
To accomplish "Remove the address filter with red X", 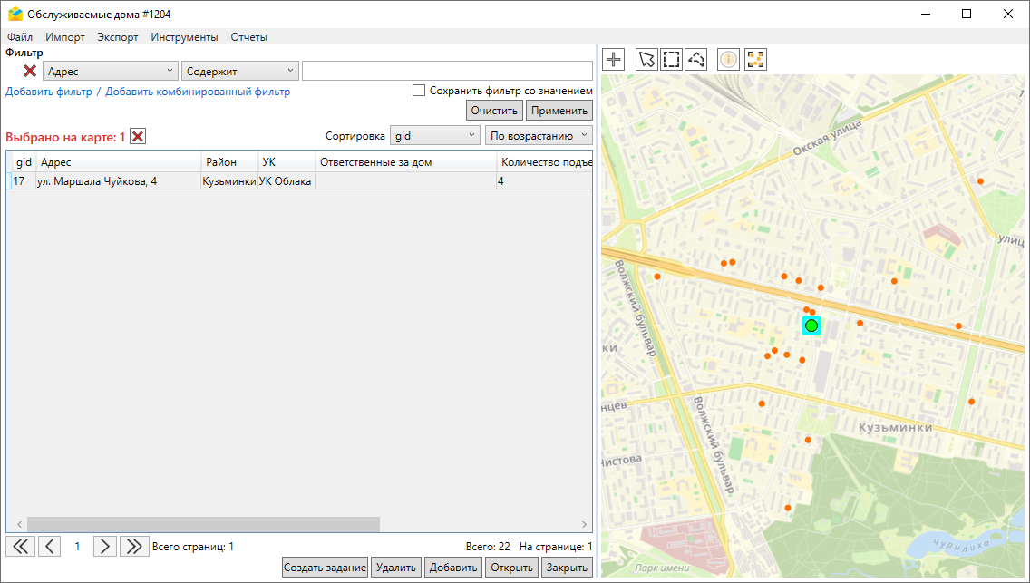I will 30,71.
